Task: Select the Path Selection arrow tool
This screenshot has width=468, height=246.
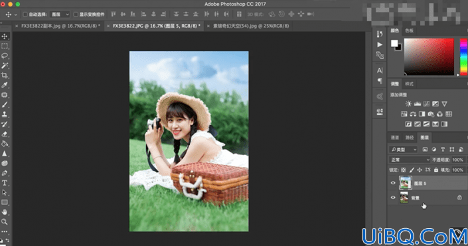Action: coord(5,193)
